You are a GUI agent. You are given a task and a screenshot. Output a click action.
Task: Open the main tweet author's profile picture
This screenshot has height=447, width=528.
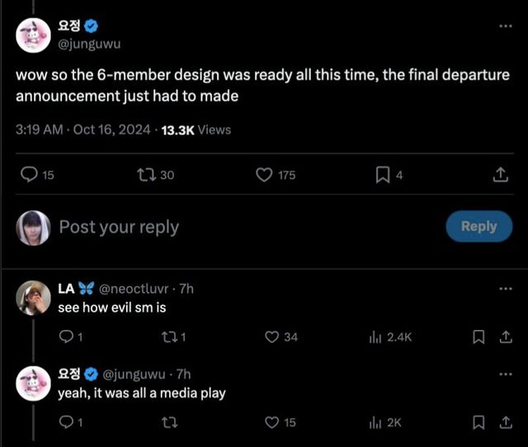[x=34, y=34]
